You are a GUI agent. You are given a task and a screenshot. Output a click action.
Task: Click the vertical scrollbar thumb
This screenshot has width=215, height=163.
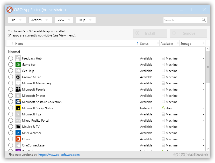pyautogui.click(x=208, y=67)
